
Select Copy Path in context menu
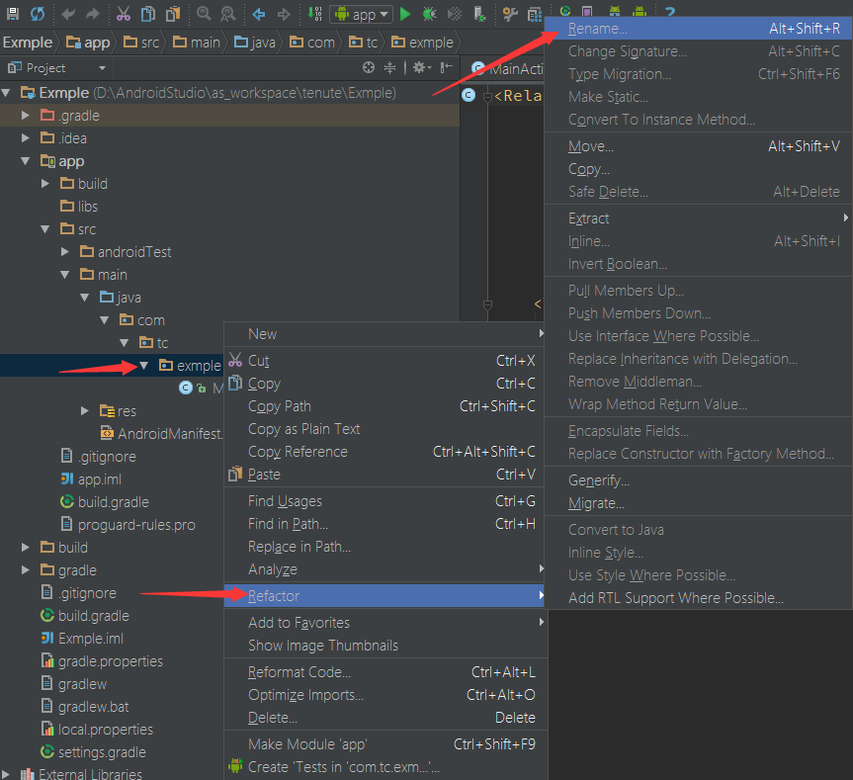(385, 406)
